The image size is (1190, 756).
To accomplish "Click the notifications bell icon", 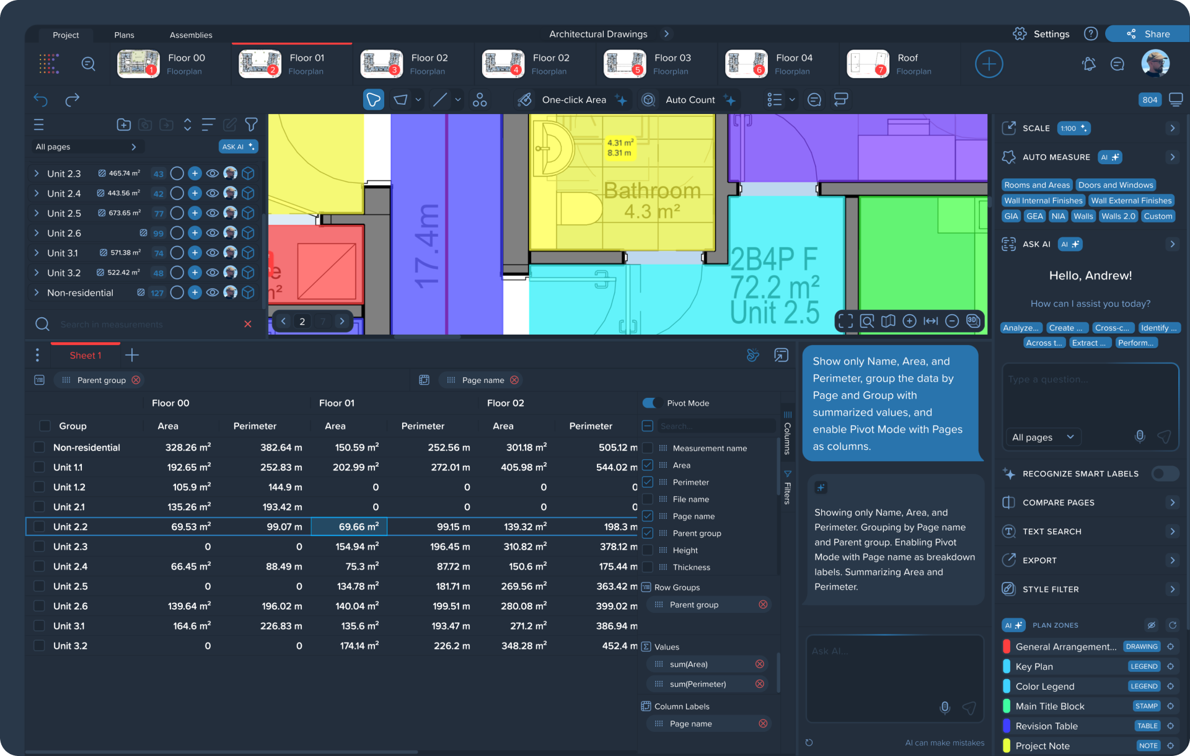I will (x=1088, y=64).
